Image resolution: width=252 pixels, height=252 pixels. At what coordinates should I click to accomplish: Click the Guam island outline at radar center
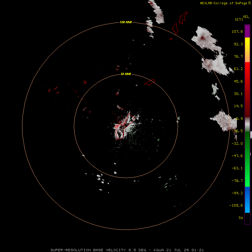pos(125,127)
